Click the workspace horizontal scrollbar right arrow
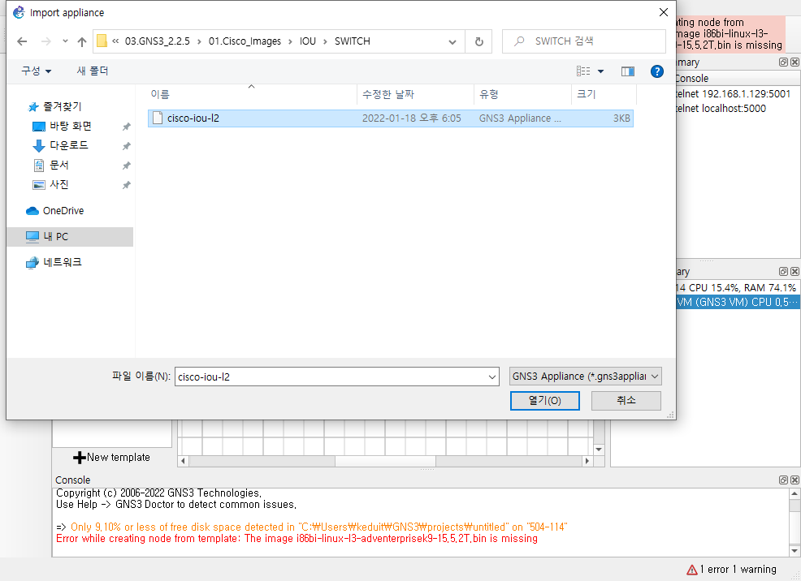 tap(587, 461)
